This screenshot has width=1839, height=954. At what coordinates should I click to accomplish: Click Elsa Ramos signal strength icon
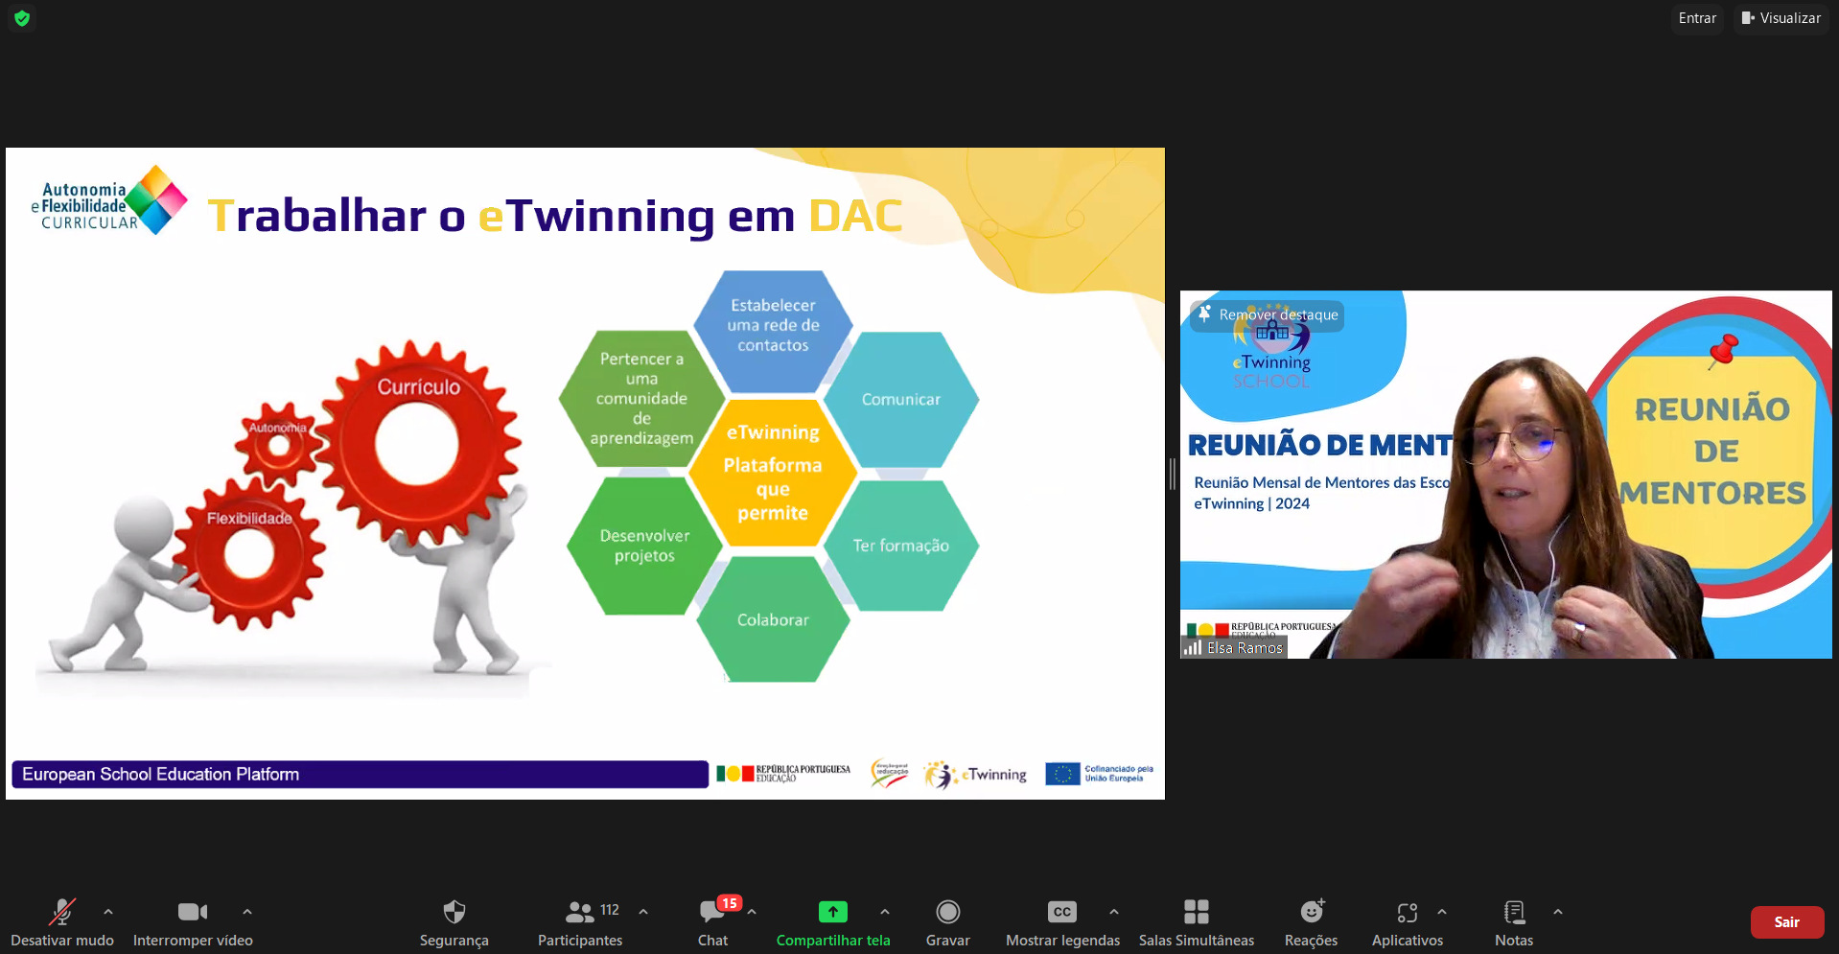coord(1193,648)
